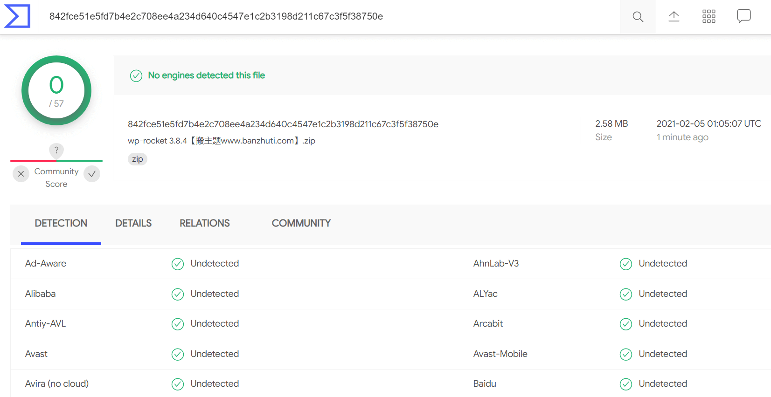Click the Antiy-AVL undetected check icon
The height and width of the screenshot is (397, 771).
pos(178,324)
